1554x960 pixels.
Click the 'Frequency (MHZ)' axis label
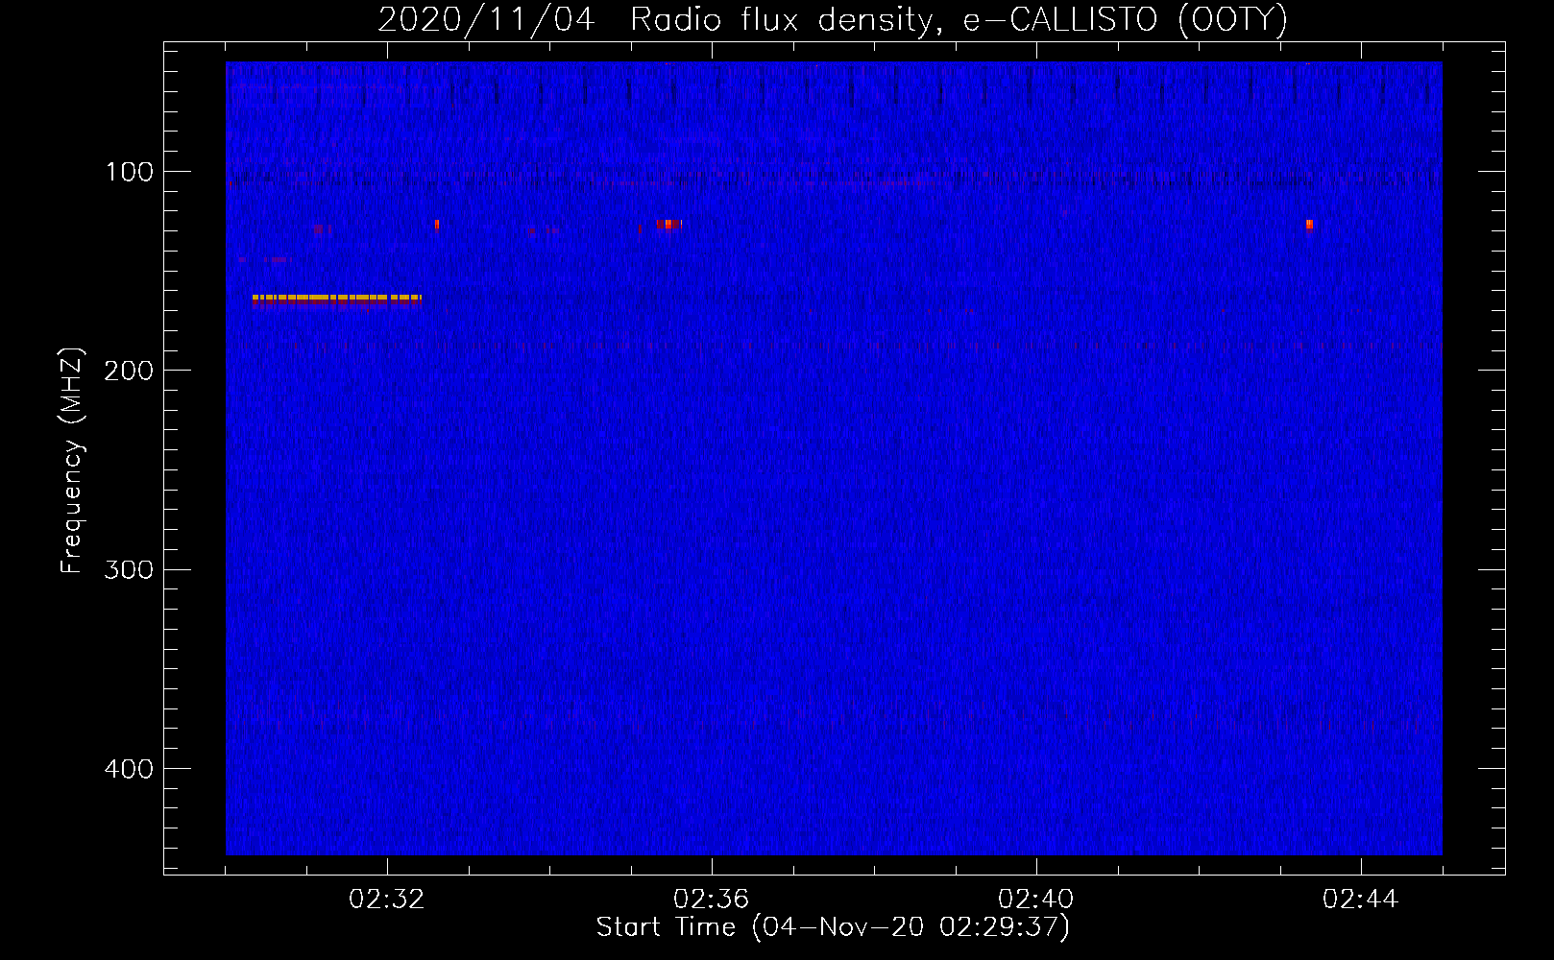pos(72,461)
